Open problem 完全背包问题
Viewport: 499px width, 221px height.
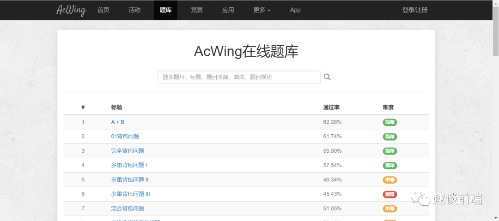128,151
